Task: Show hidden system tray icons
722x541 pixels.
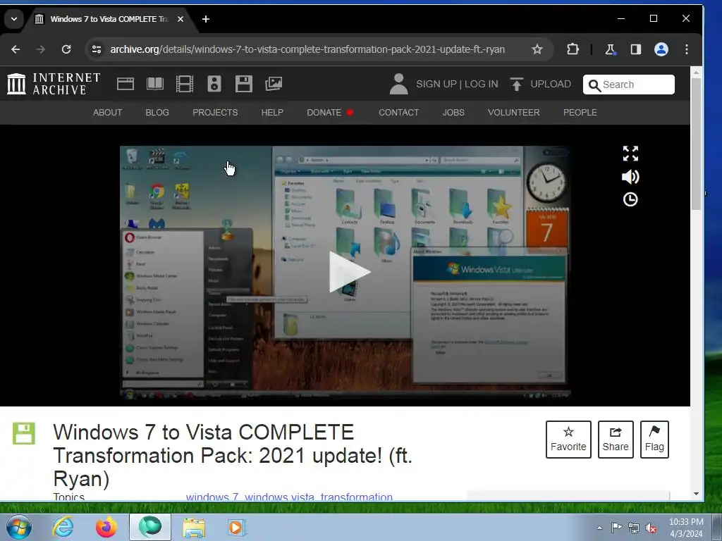Action: tap(599, 528)
